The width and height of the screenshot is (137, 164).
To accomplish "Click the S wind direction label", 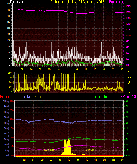I will pyautogui.click(x=129, y=82).
